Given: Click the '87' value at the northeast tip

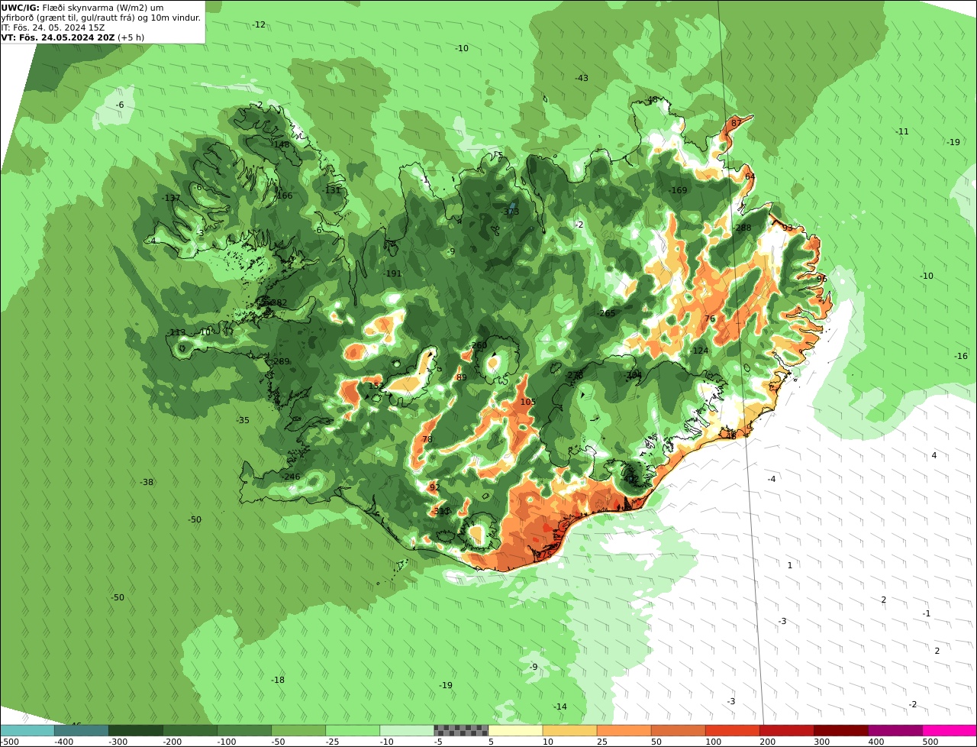Looking at the screenshot, I should (x=737, y=123).
